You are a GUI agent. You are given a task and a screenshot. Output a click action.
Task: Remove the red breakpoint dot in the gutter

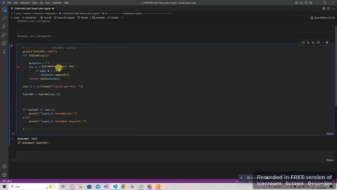(x=18, y=67)
